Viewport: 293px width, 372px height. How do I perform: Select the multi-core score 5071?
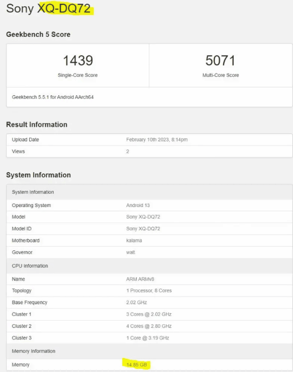pos(220,60)
